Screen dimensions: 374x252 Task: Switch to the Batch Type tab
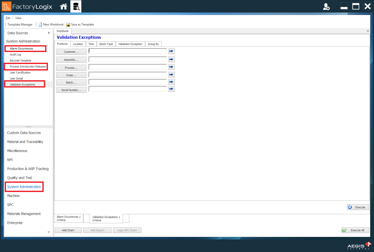[x=106, y=44]
